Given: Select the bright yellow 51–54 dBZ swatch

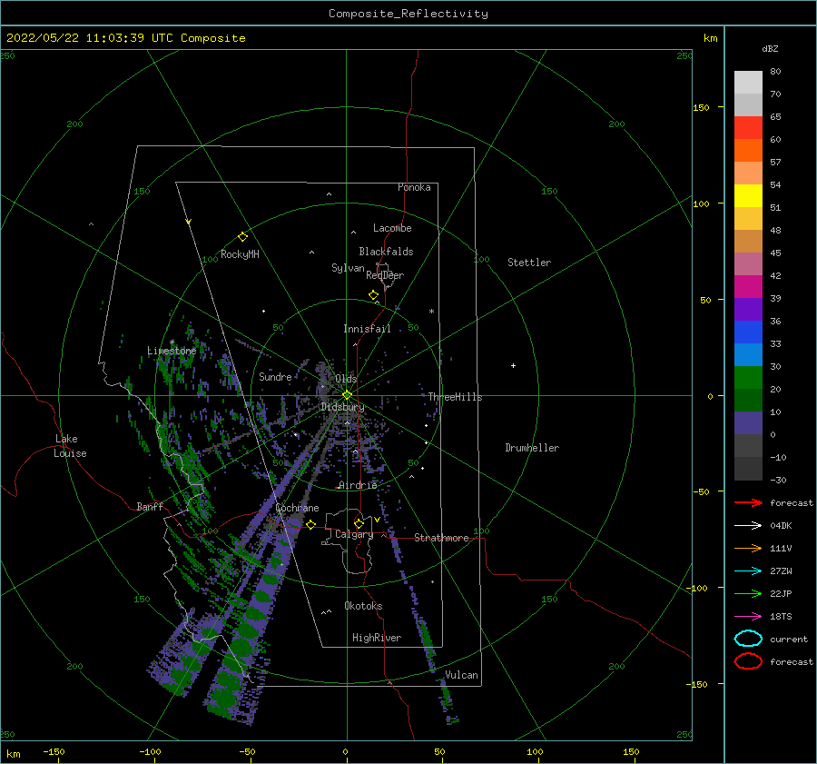Looking at the screenshot, I should [748, 196].
